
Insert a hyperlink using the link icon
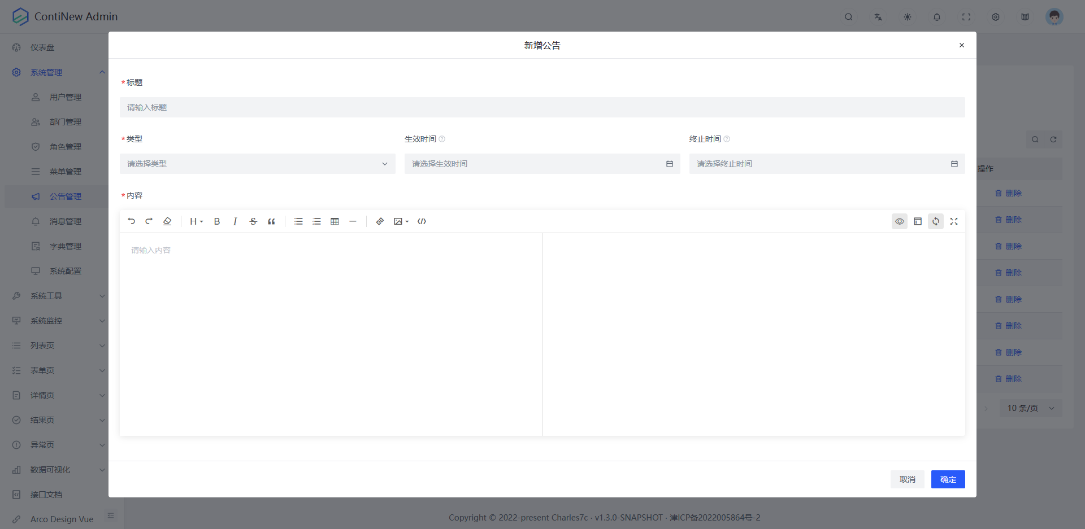click(380, 221)
